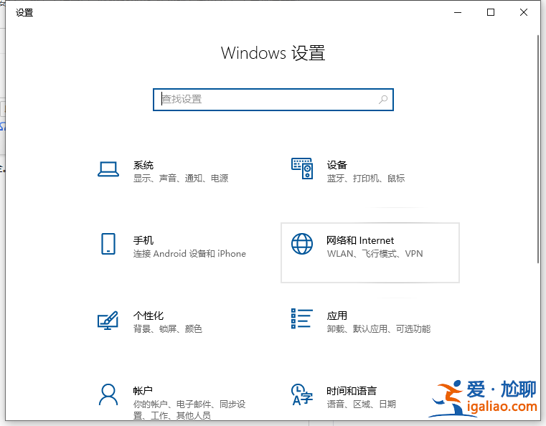The height and width of the screenshot is (426, 546).
Task: Click the vertical scrollbar thumb
Action: click(x=538, y=148)
